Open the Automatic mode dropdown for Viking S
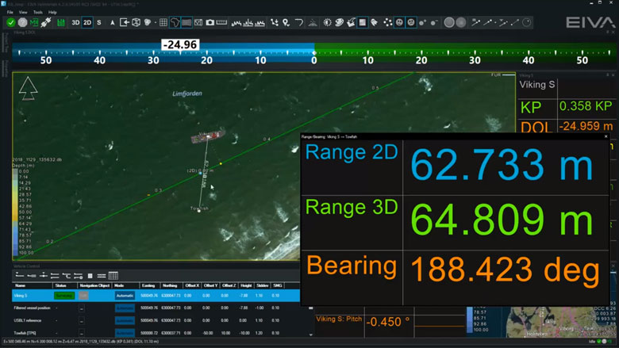The height and width of the screenshot is (348, 619). pos(125,295)
